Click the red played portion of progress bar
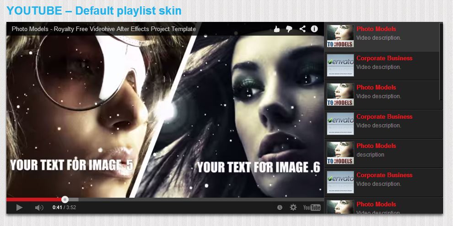Image resolution: width=453 pixels, height=226 pixels. click(x=34, y=200)
